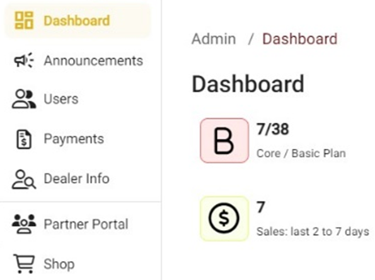Click the Users people icon
Image resolution: width=375 pixels, height=280 pixels.
point(24,99)
